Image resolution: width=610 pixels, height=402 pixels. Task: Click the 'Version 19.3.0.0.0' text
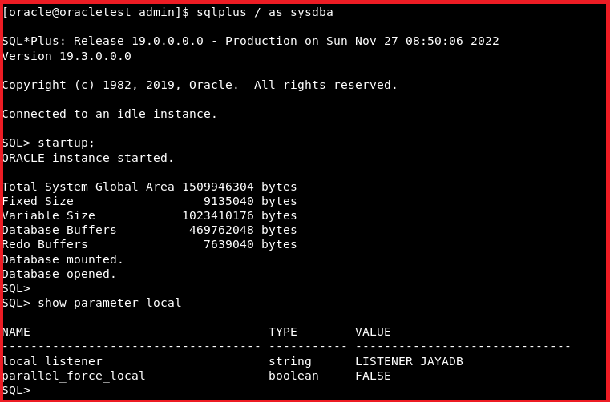[67, 56]
